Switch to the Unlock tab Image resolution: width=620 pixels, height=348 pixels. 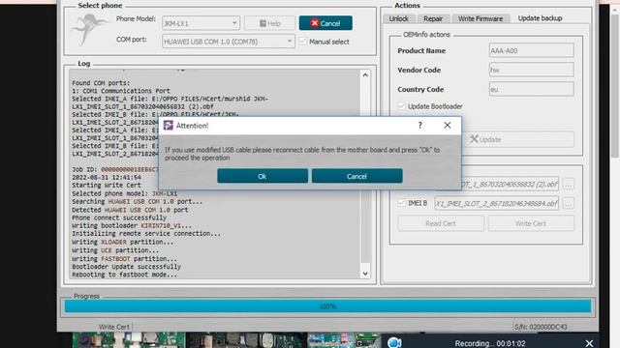point(398,18)
